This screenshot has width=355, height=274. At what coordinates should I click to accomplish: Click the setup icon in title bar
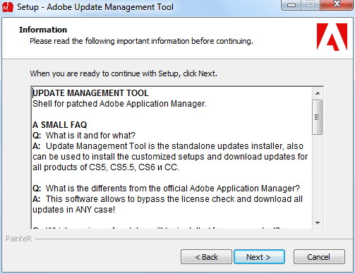click(8, 7)
